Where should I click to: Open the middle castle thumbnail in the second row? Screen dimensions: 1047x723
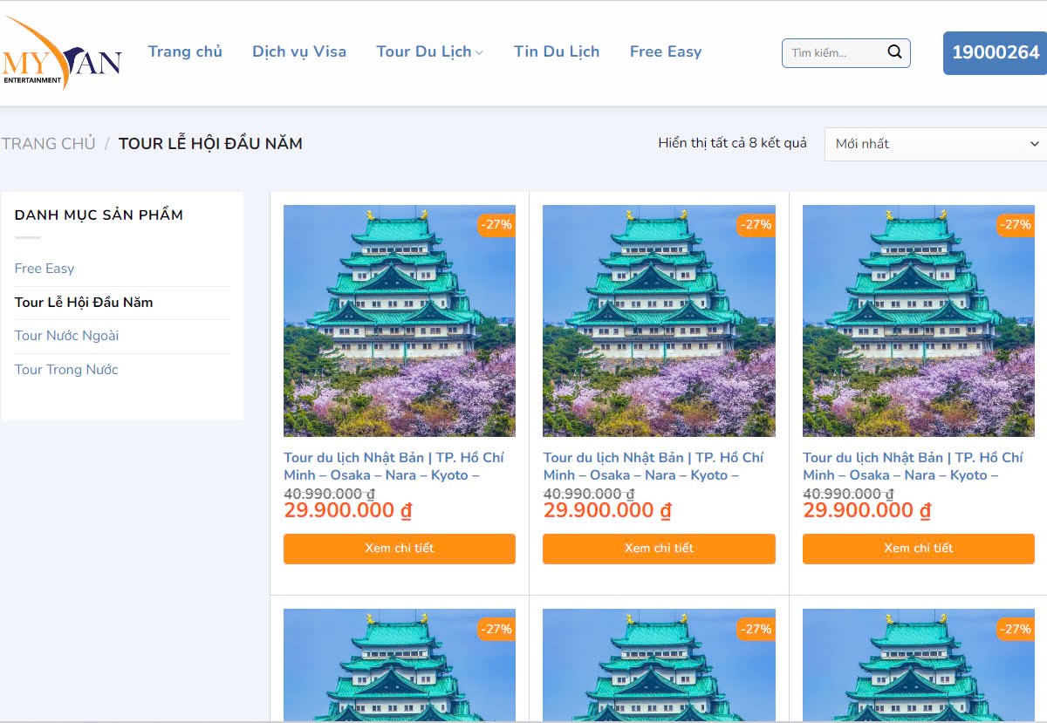tap(659, 665)
